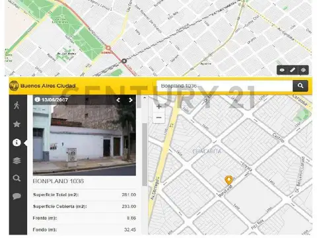The image size is (317, 238).
Task: Zoom out the lower map with minus
Action: pos(159,118)
